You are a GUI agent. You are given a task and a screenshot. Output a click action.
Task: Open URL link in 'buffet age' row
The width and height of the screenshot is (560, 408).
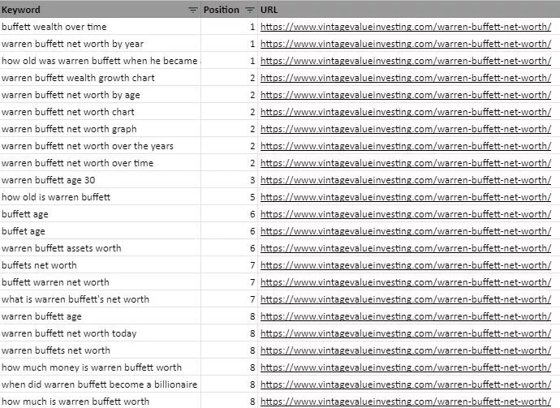click(x=406, y=231)
